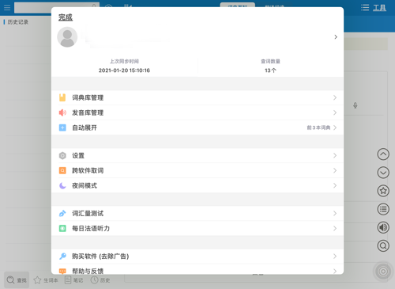Expand the user profile row chevron
Screen dimensions: 395x289
336,37
